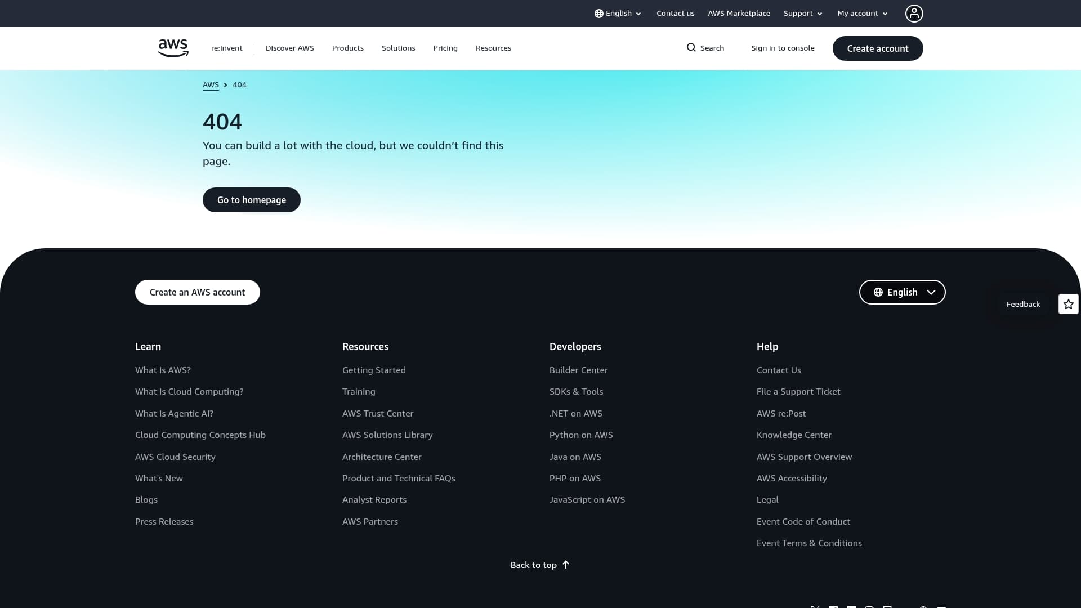Image resolution: width=1081 pixels, height=608 pixels.
Task: Open AWS Accessibility link
Action: point(792,478)
